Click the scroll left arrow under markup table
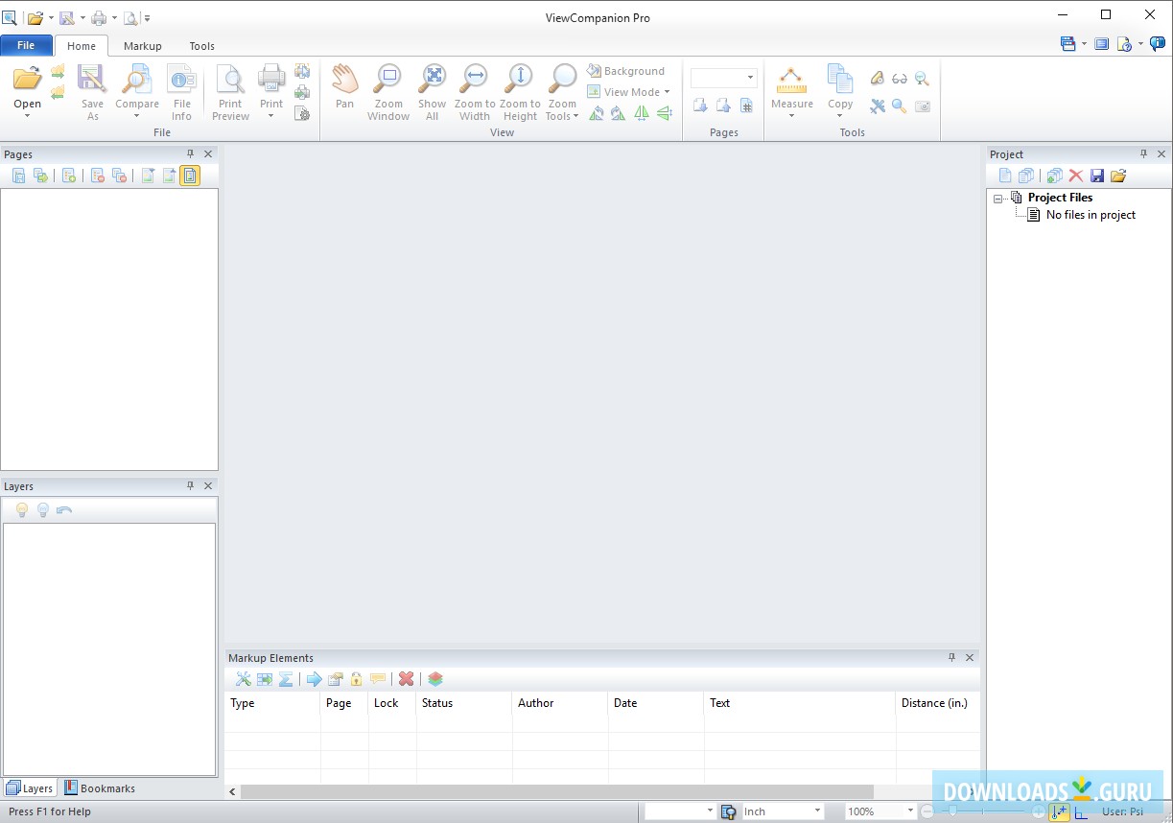This screenshot has width=1173, height=823. (x=232, y=792)
